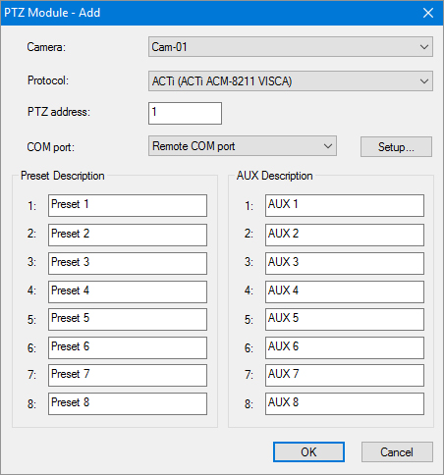444x475 pixels.
Task: Confirm with the OK button
Action: click(x=308, y=452)
